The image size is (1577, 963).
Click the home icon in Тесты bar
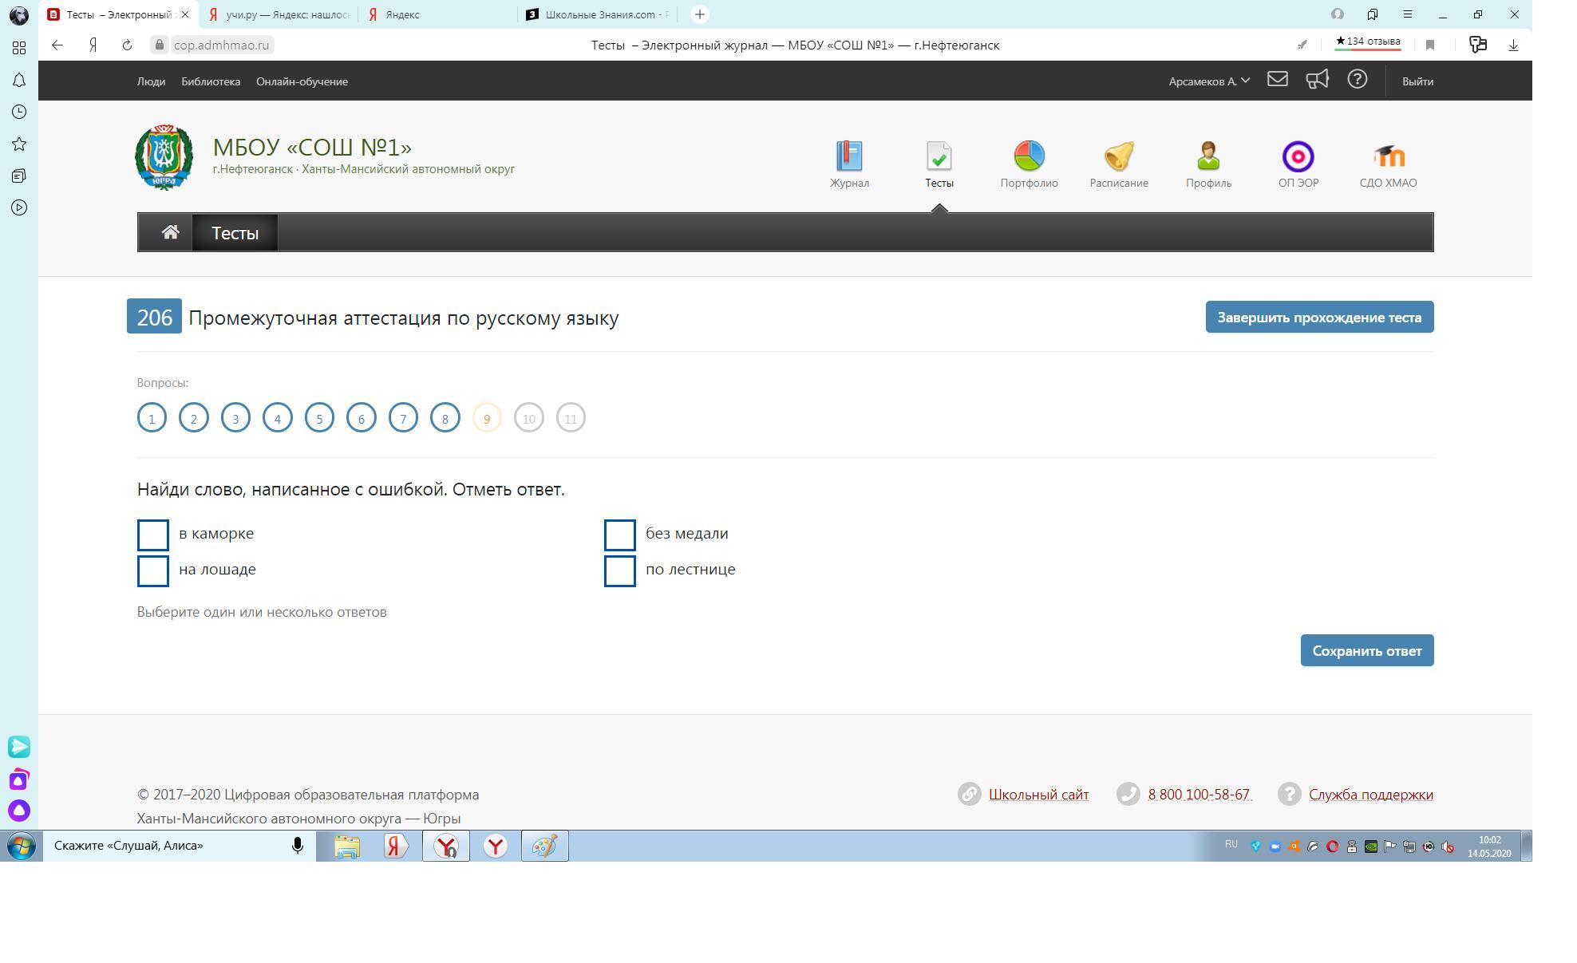coord(170,233)
